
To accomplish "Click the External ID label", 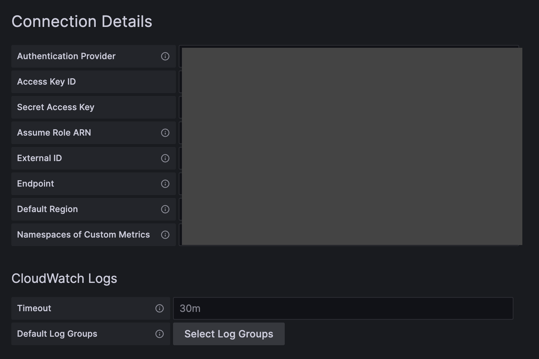I will [39, 158].
